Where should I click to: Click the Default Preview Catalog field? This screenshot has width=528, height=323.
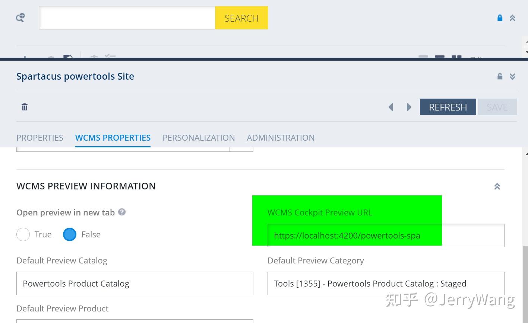click(135, 284)
